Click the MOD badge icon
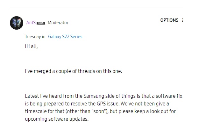The width and height of the screenshot is (206, 129). [41, 23]
